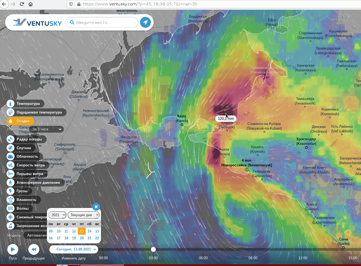
Task: Select the 'Радар погоды' menu label
Action: [x=29, y=139]
